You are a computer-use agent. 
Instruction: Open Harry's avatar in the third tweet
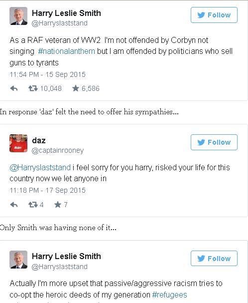18,260
